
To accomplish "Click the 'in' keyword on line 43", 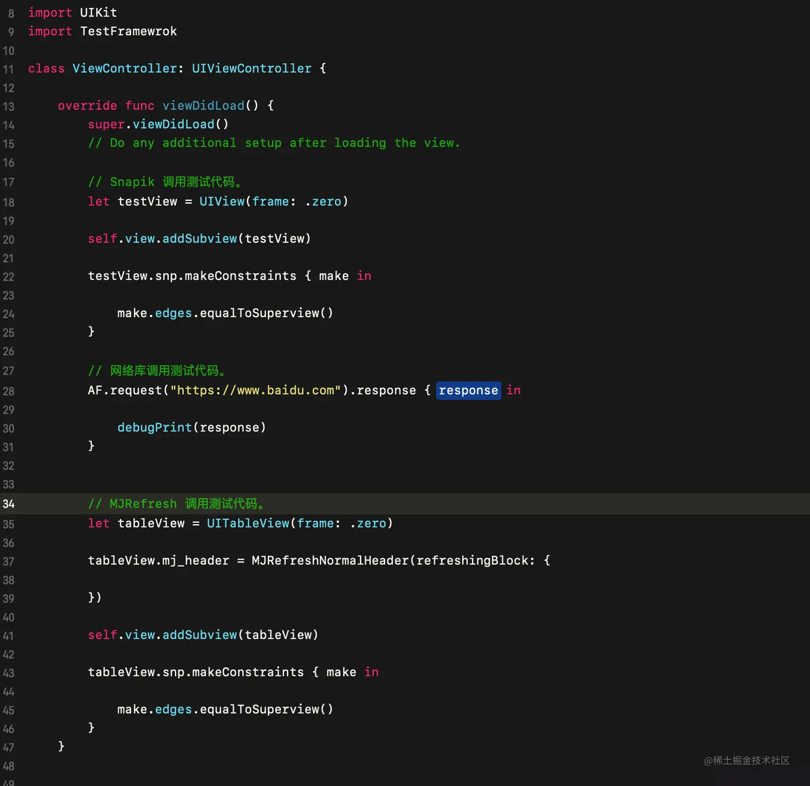I will tap(372, 672).
